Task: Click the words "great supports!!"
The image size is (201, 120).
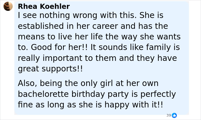Action: click(x=50, y=69)
